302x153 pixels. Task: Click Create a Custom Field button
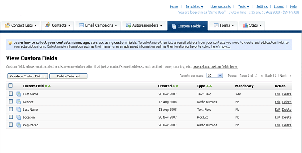(28, 76)
